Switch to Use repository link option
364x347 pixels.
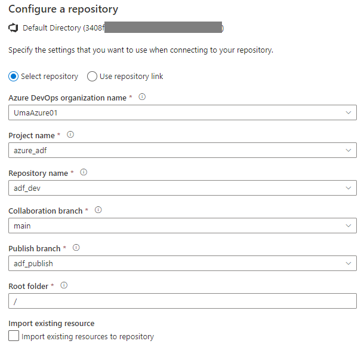click(92, 77)
